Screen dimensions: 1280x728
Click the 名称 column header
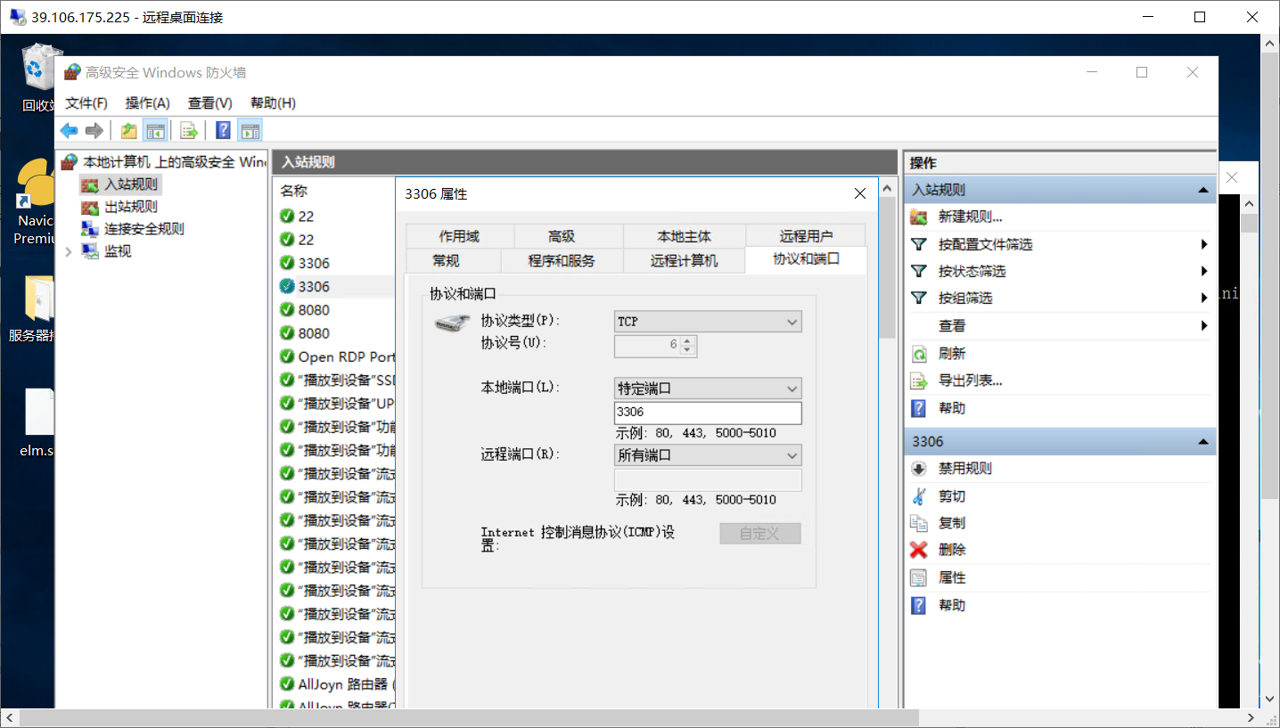[294, 191]
